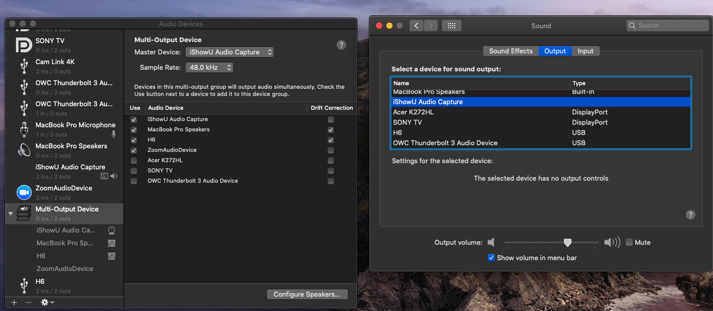
Task: Go back with Sound toolbar arrow
Action: pyautogui.click(x=416, y=26)
